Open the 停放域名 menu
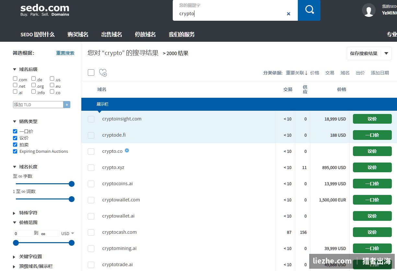Screen dimensions: 397x271 (145, 34)
